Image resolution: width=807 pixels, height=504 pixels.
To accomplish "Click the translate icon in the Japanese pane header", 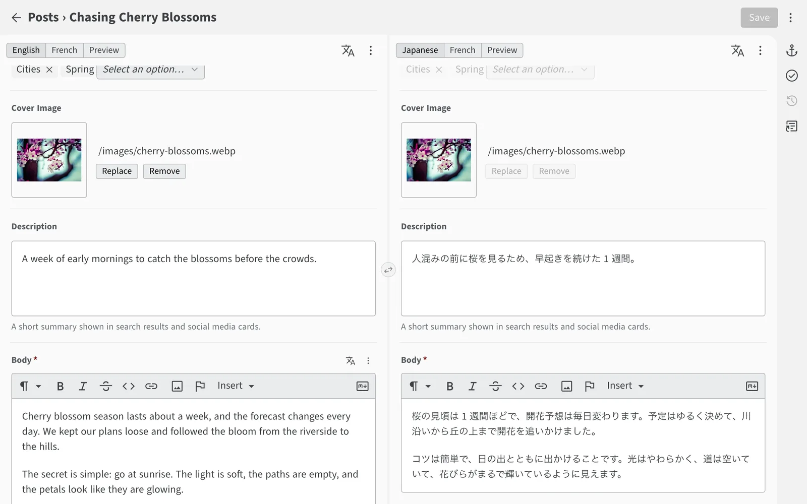I will [x=737, y=50].
